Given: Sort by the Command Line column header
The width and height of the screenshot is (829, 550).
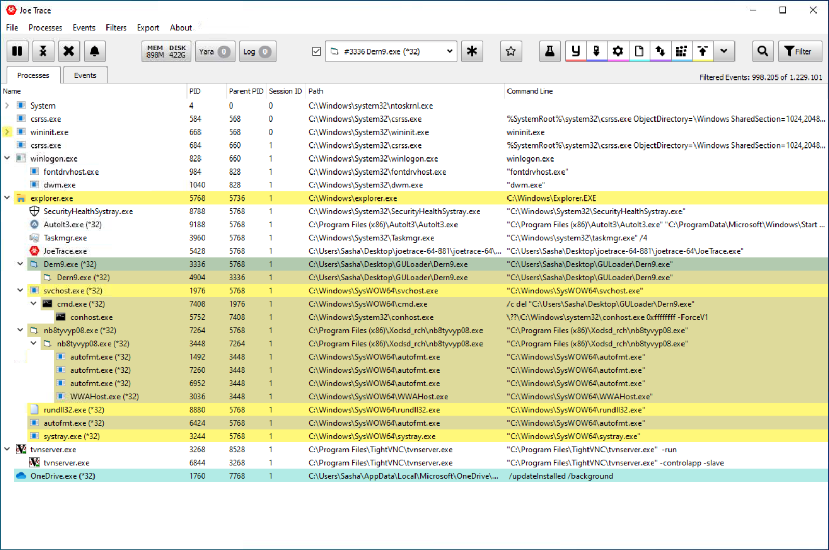Looking at the screenshot, I should point(666,91).
